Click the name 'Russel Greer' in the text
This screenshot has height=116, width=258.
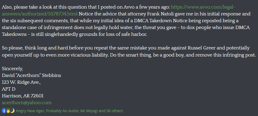202,48
